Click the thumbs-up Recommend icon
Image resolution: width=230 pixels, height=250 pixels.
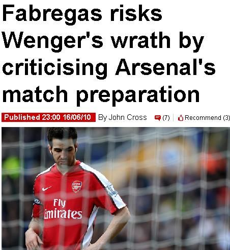[x=181, y=118]
